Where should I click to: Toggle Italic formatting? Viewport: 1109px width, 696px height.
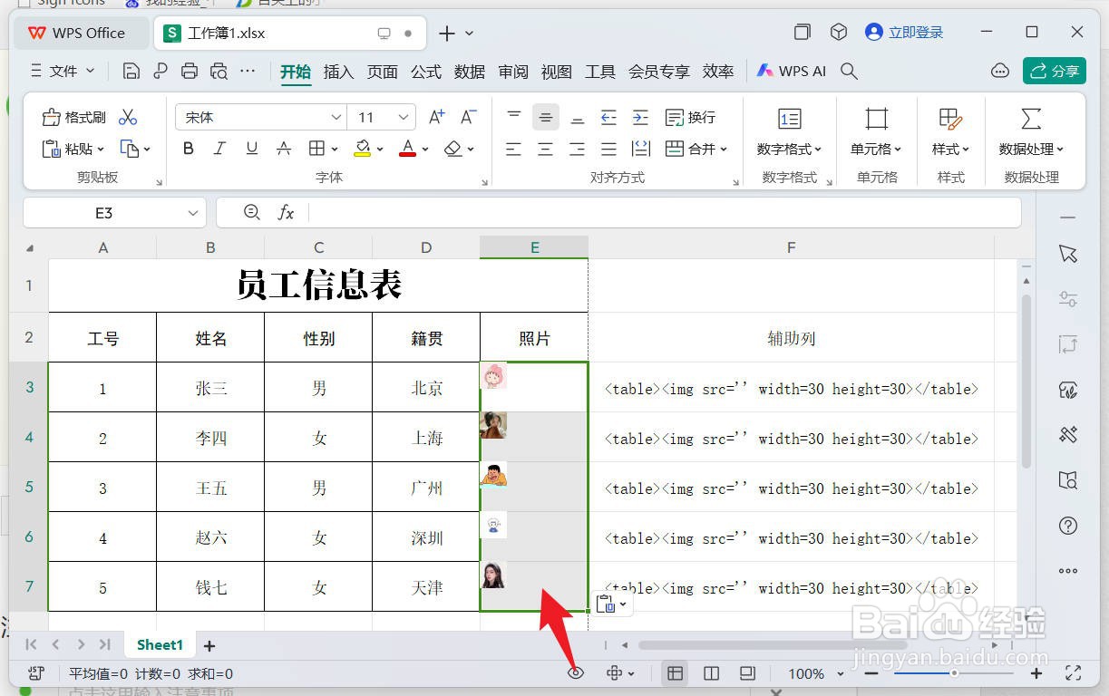[x=219, y=149]
